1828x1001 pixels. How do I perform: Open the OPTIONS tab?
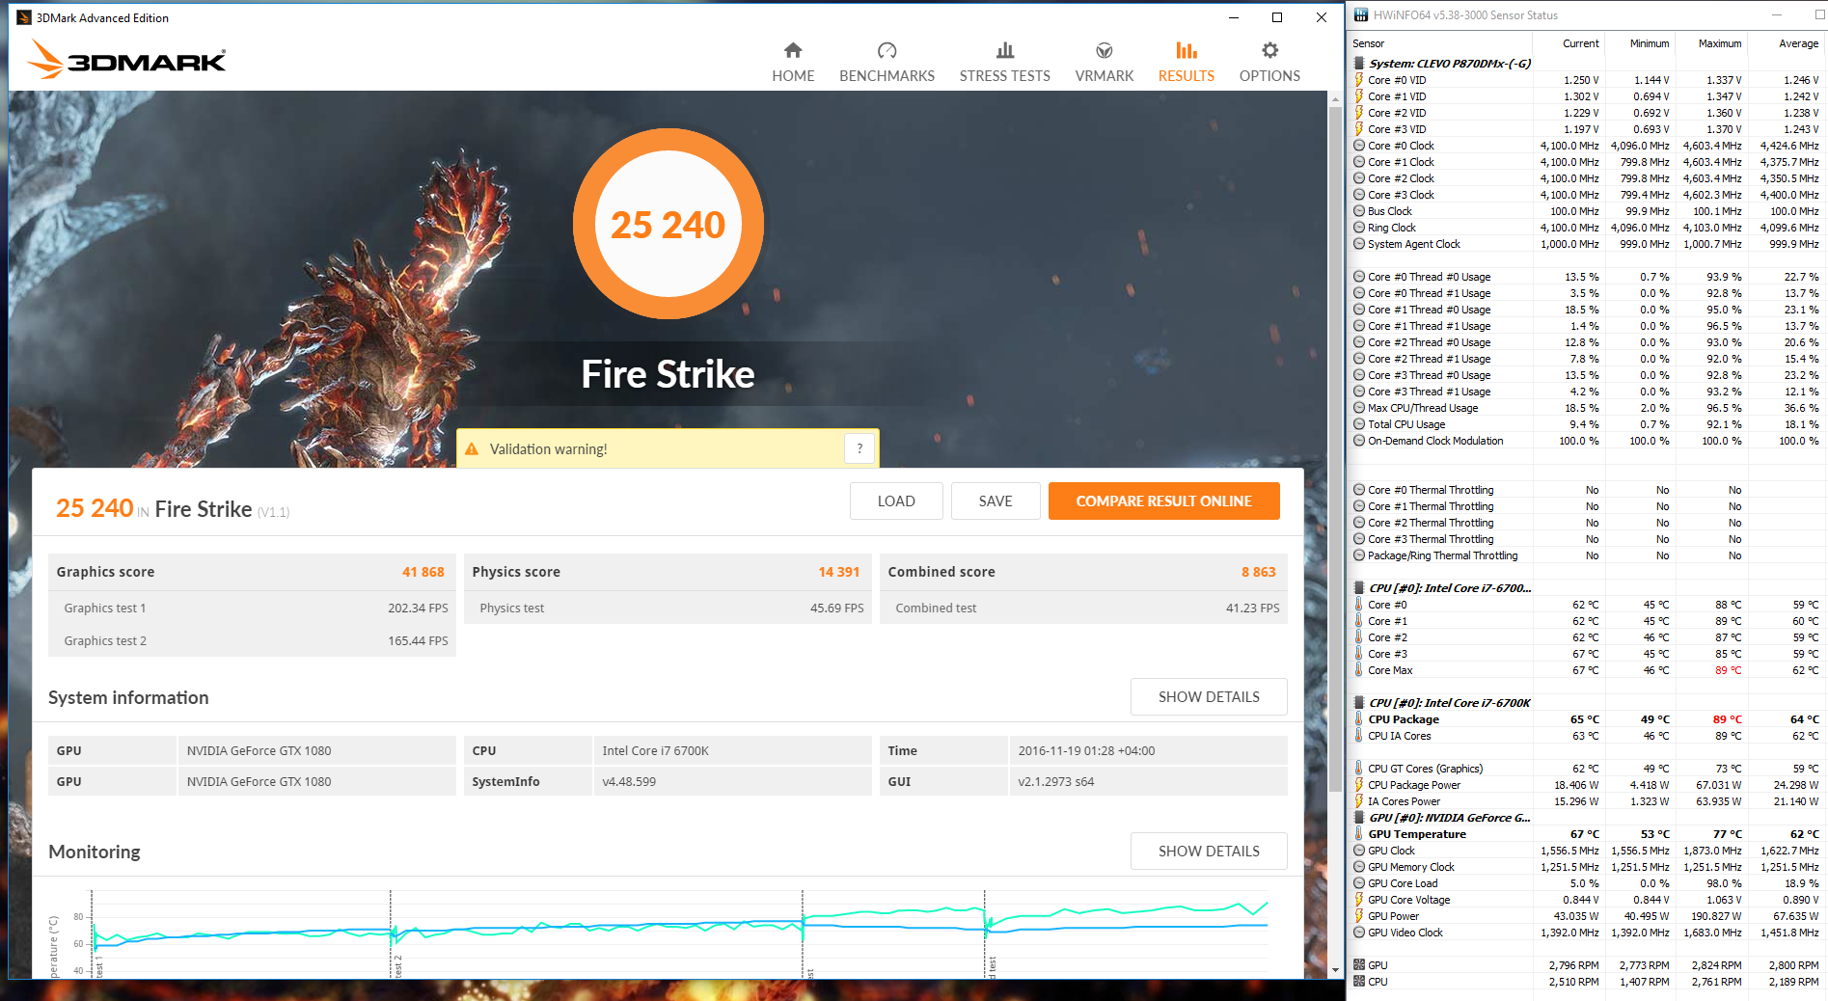tap(1269, 63)
